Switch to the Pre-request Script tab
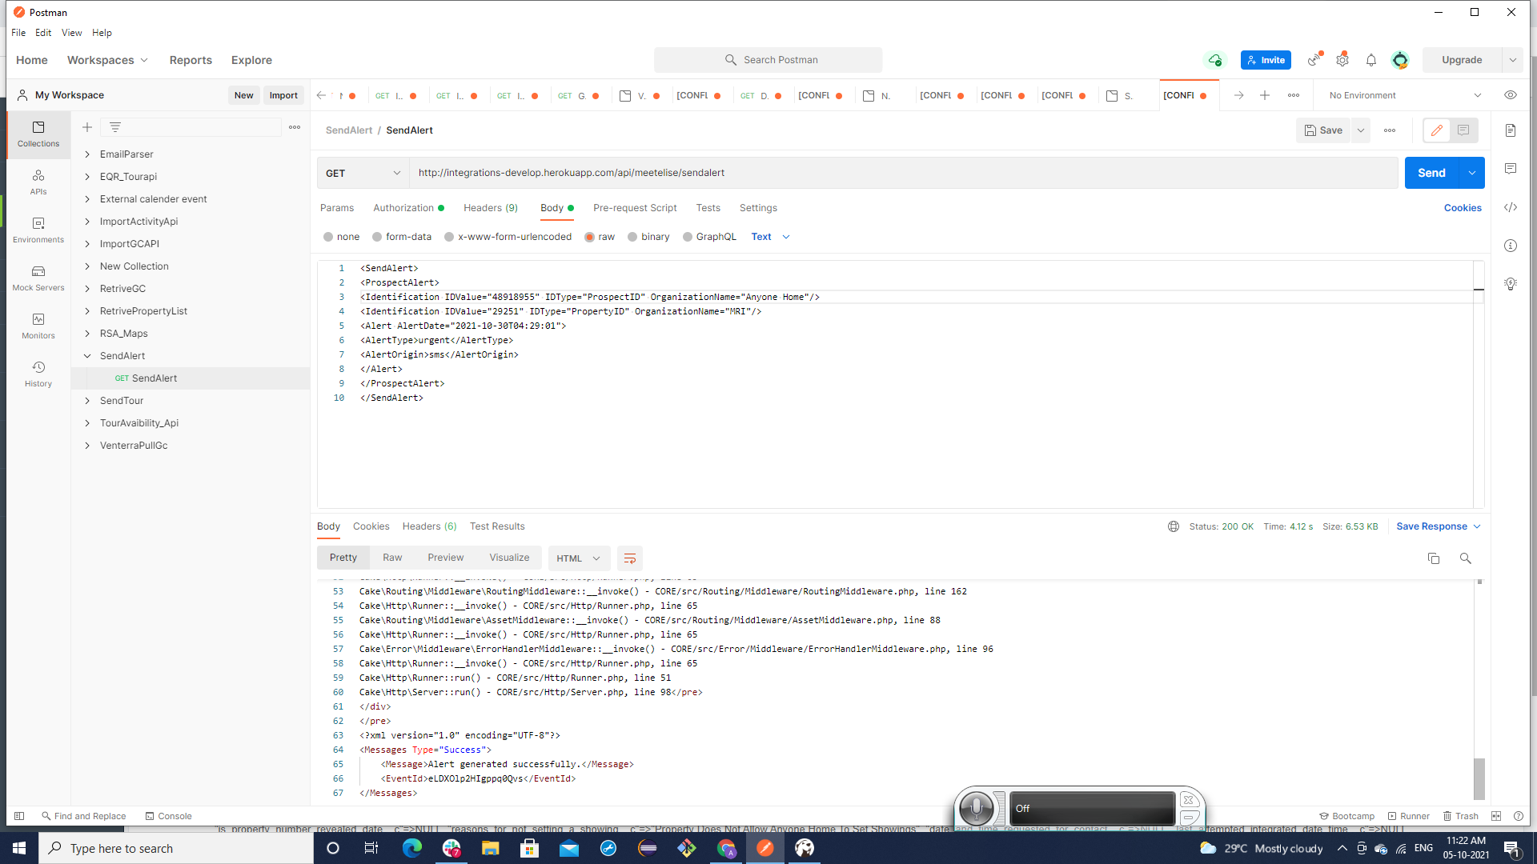Screen dimensions: 1537x864 pyautogui.click(x=635, y=208)
